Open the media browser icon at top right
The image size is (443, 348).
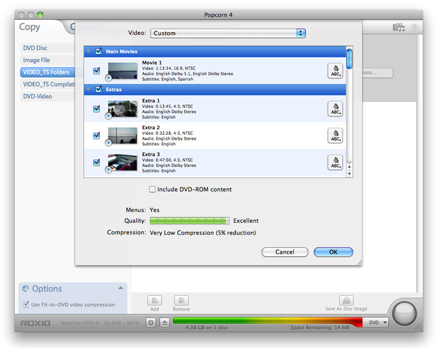tap(398, 27)
